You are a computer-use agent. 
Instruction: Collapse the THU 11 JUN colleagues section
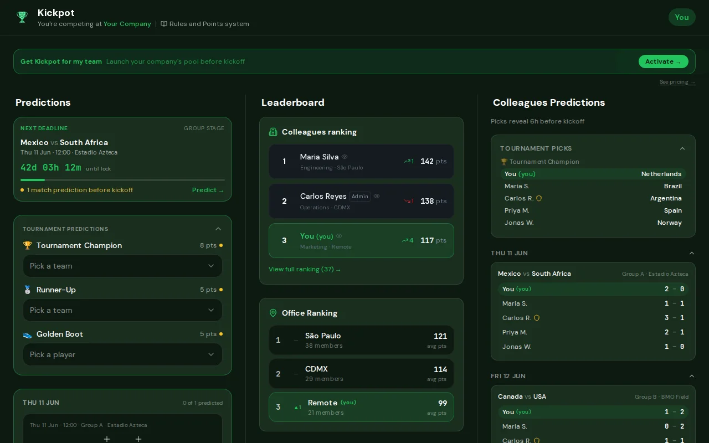point(691,253)
